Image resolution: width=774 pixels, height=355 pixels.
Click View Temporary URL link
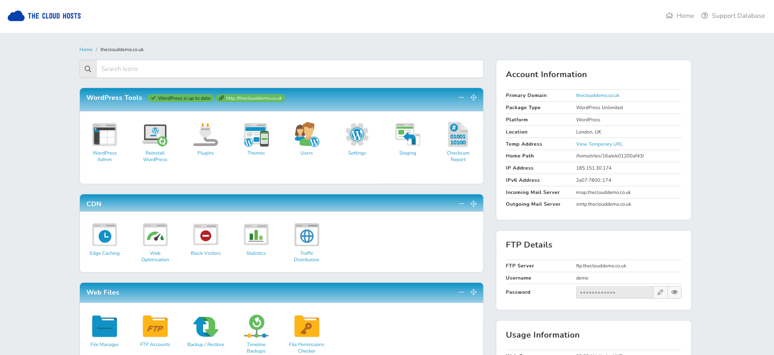pyautogui.click(x=599, y=144)
